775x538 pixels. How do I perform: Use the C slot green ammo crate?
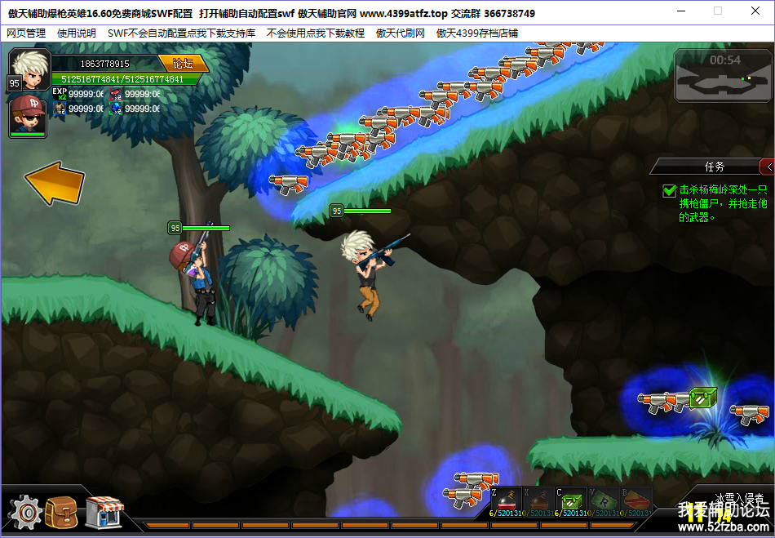571,500
